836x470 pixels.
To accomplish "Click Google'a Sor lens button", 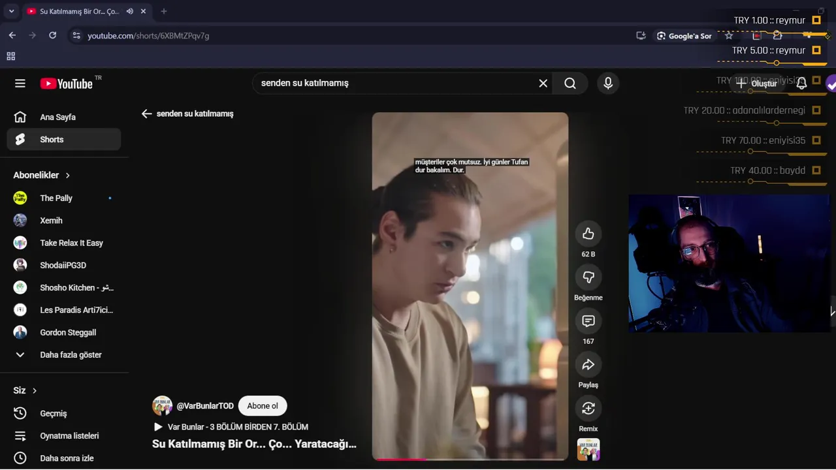I will point(684,36).
